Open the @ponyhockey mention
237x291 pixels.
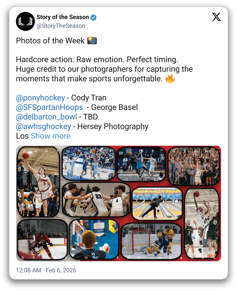coord(41,98)
